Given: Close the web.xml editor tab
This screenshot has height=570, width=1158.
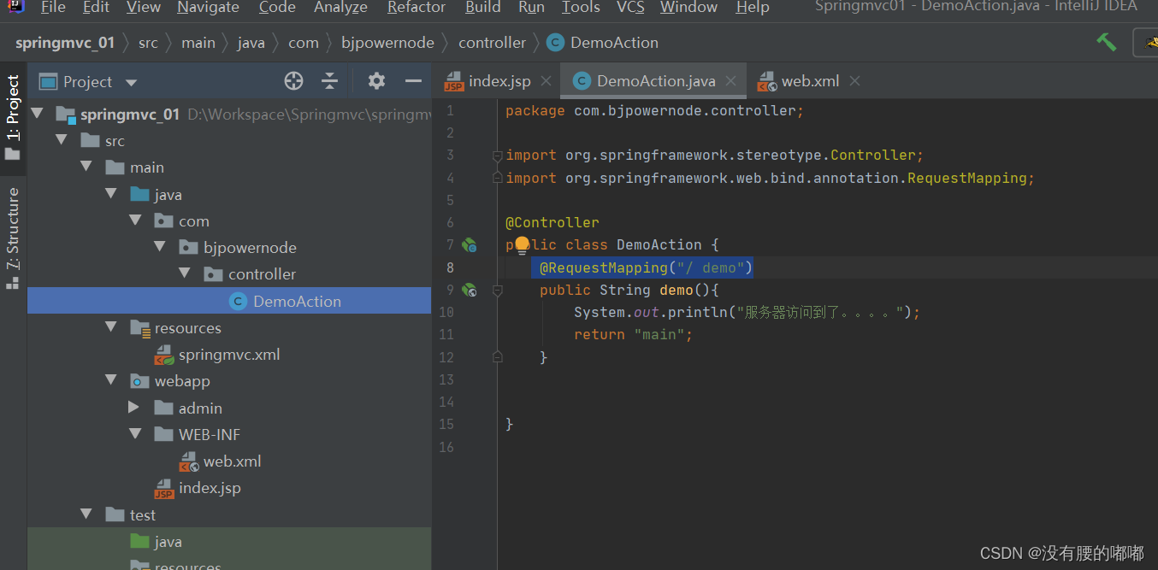Looking at the screenshot, I should point(854,81).
